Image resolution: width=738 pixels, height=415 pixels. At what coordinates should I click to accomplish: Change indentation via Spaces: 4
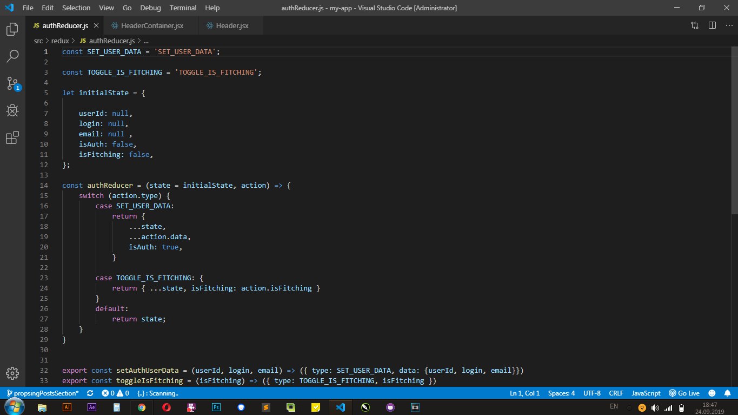561,393
